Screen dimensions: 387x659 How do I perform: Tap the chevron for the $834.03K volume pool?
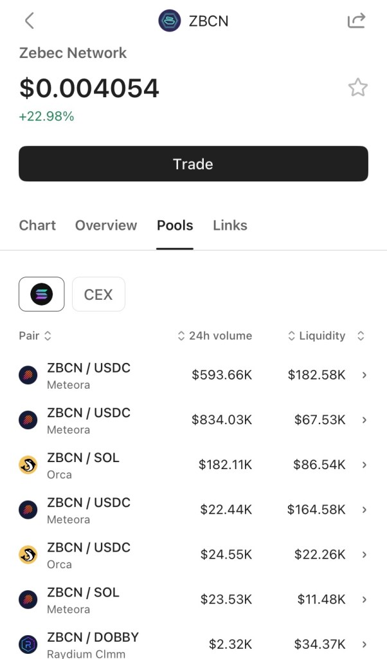click(x=364, y=420)
